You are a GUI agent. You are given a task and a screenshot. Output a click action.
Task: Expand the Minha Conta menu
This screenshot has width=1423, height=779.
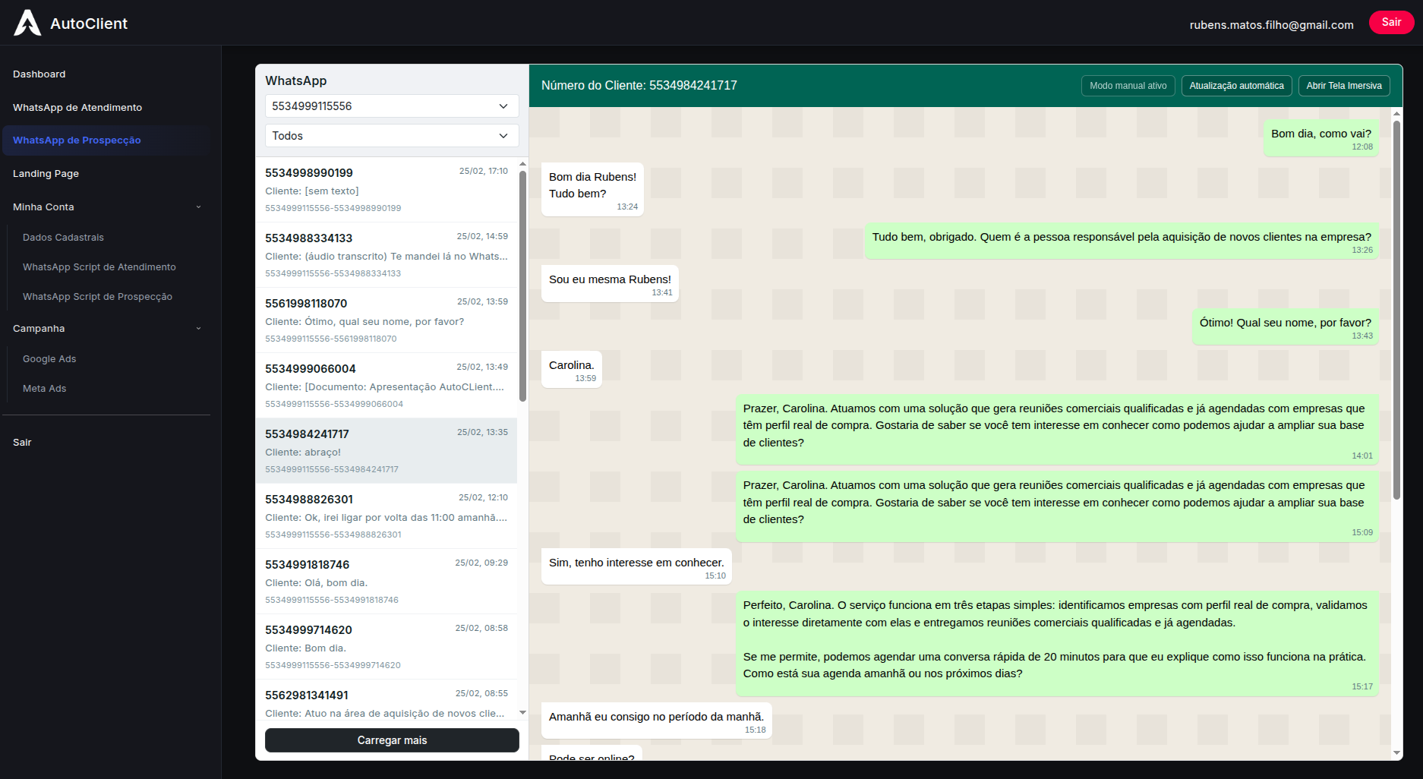(x=106, y=207)
